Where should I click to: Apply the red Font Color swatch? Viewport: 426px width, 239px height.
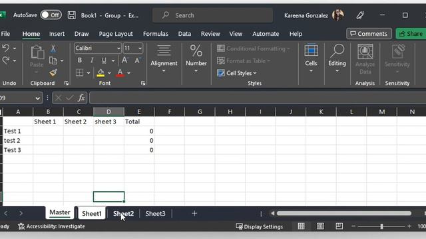tap(120, 72)
